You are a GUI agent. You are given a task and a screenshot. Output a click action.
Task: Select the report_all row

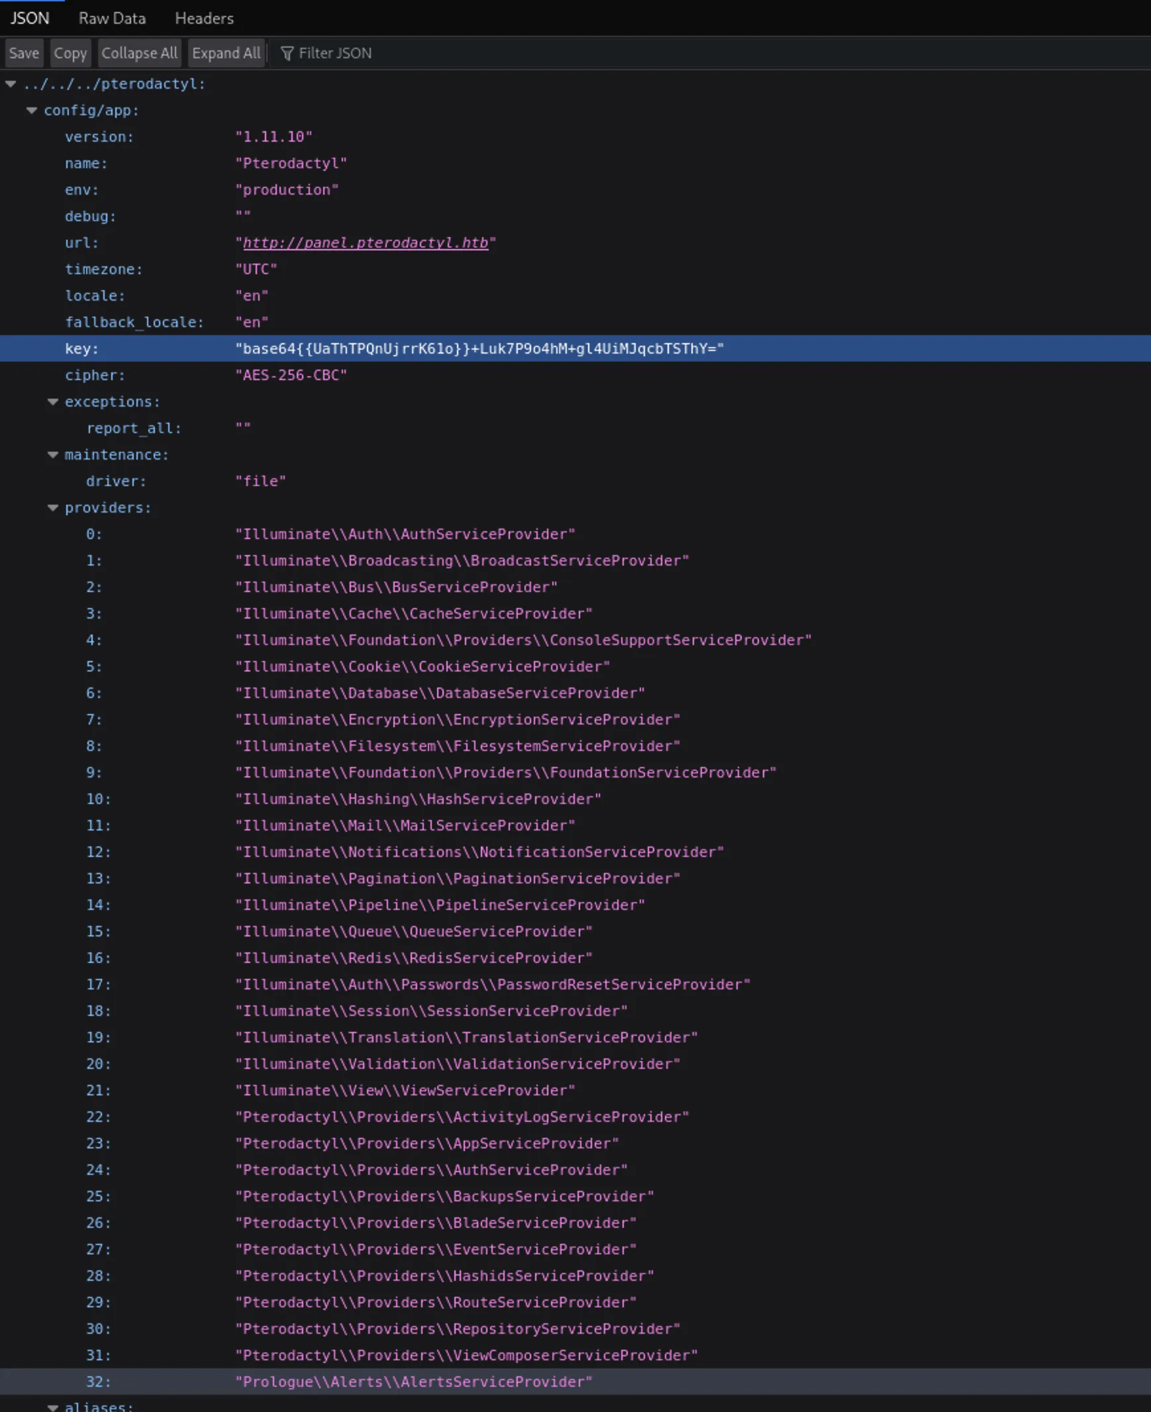pyautogui.click(x=575, y=429)
